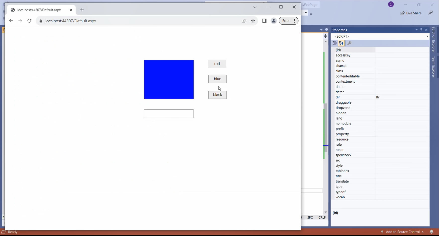This screenshot has height=236, width=439.
Task: Toggle Alphabetical sorting in Properties
Action: 341,43
